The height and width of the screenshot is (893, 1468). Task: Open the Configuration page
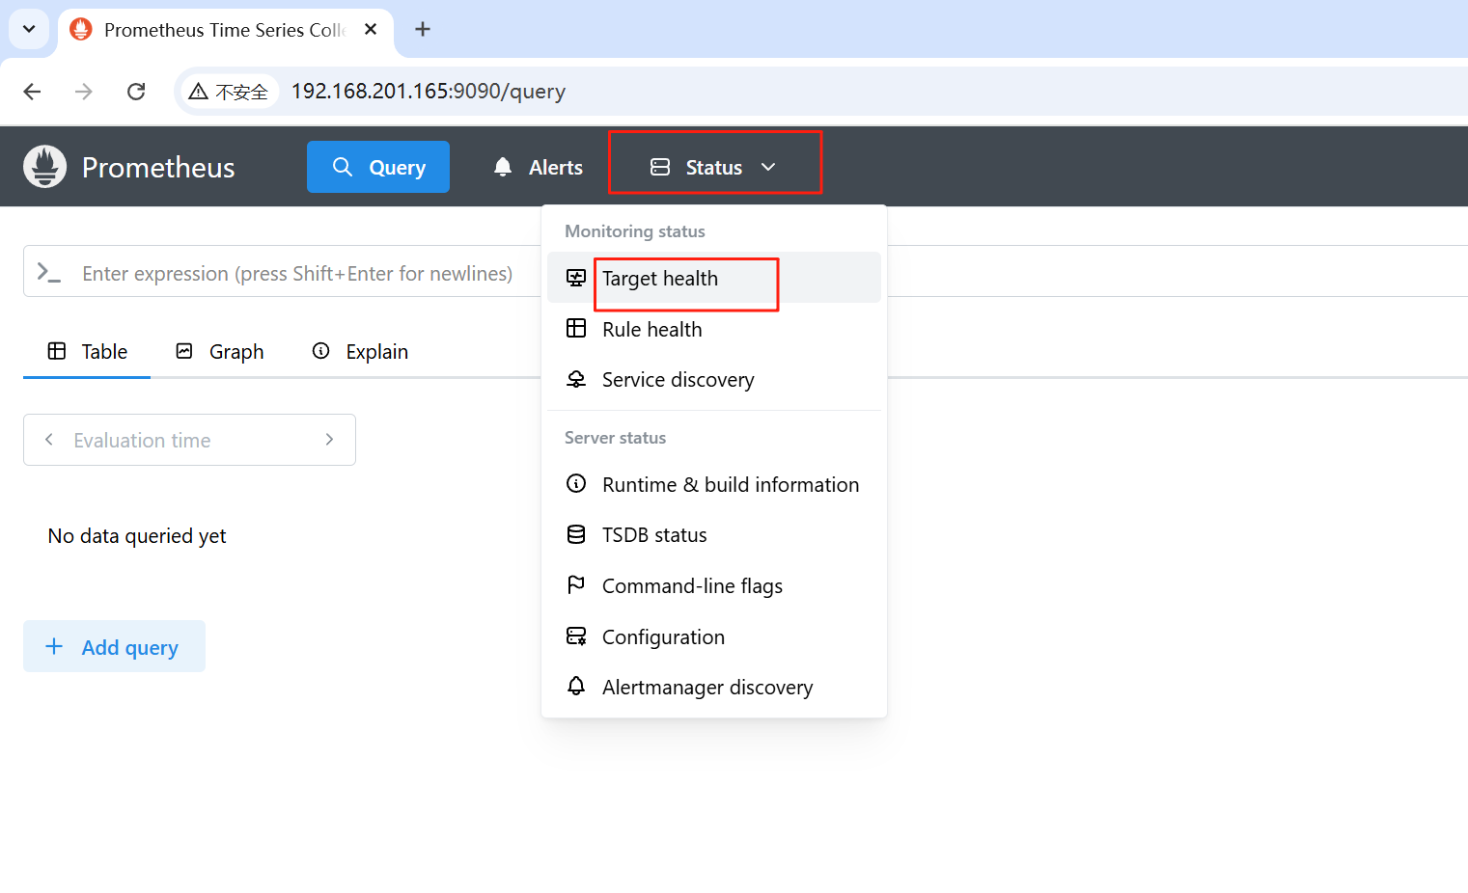[714, 636]
